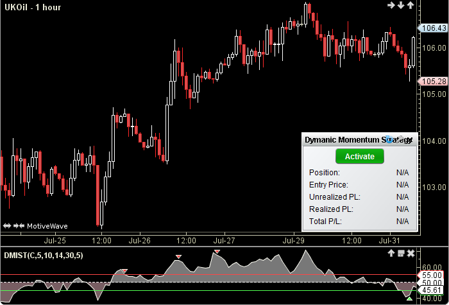449x305 pixels.
Task: Click the Jul-25 time axis label
Action: pos(55,241)
